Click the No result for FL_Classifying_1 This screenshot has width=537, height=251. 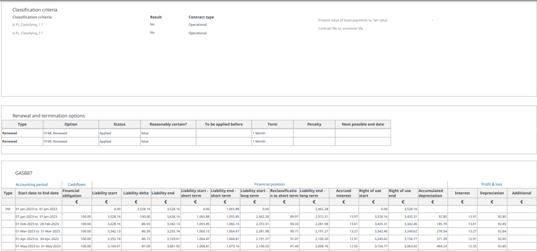[152, 24]
